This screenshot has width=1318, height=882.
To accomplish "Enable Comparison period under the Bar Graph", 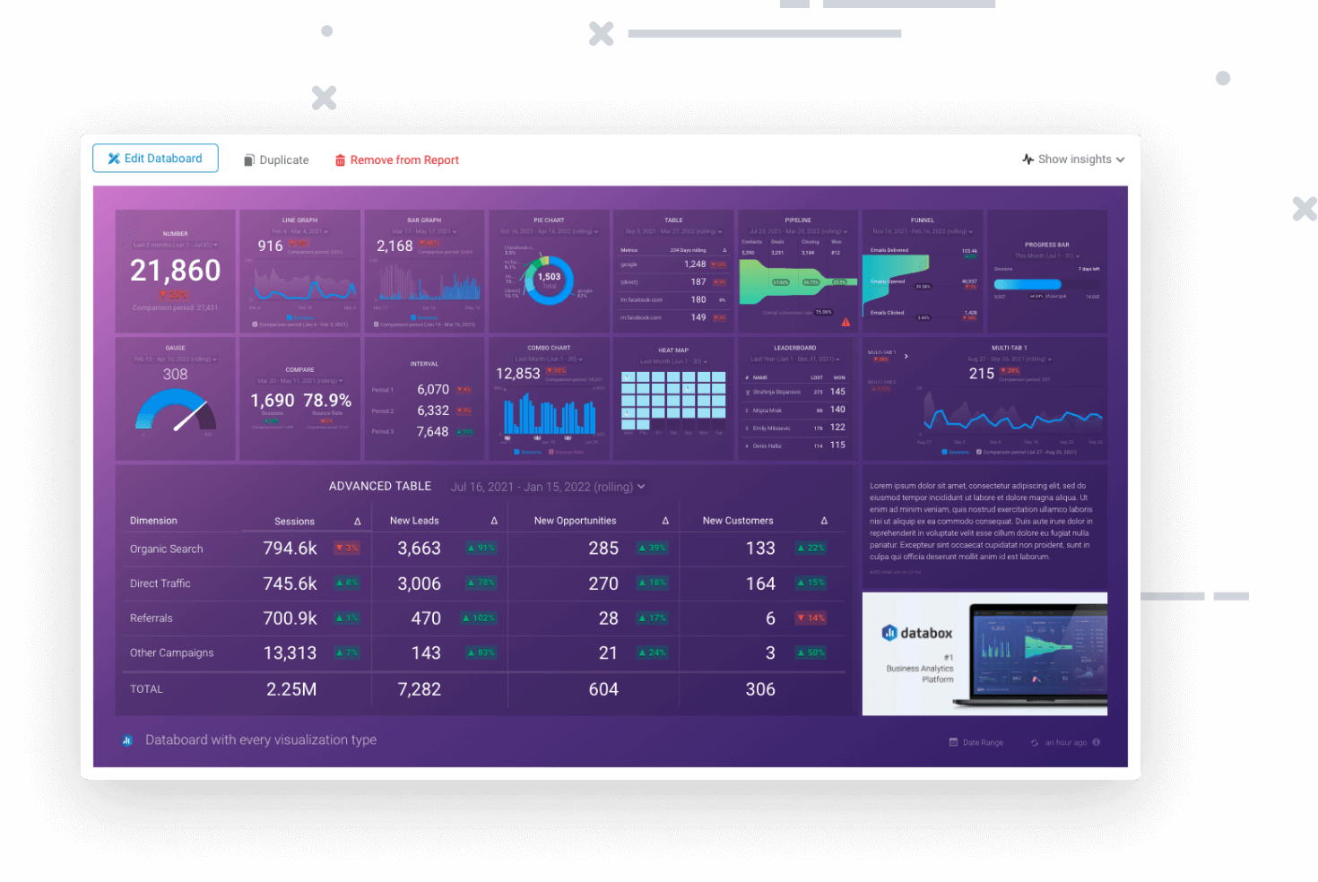I will pos(377,325).
